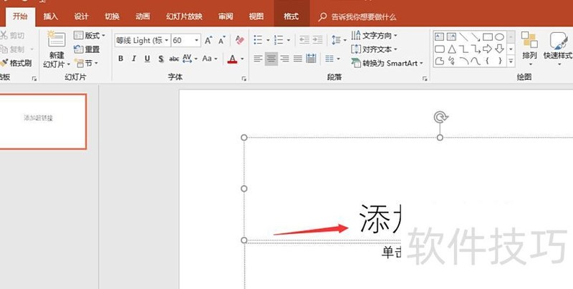This screenshot has height=289, width=573.
Task: Toggle bold formatting
Action: click(x=120, y=59)
